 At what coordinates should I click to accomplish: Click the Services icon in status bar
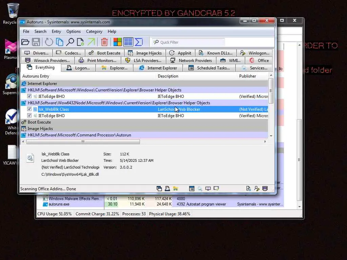click(200, 189)
